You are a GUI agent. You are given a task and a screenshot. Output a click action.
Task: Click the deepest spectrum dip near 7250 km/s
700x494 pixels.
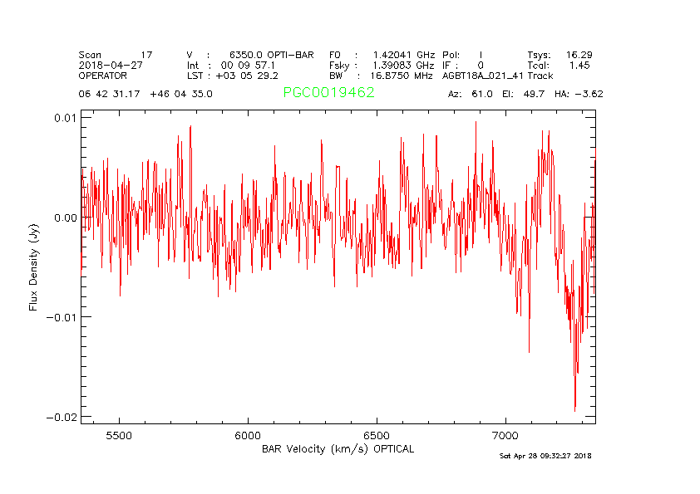(574, 408)
